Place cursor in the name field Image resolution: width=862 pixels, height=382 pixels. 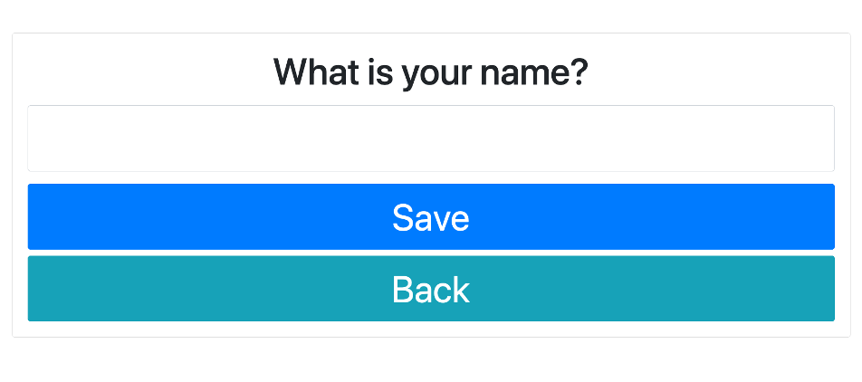(430, 138)
